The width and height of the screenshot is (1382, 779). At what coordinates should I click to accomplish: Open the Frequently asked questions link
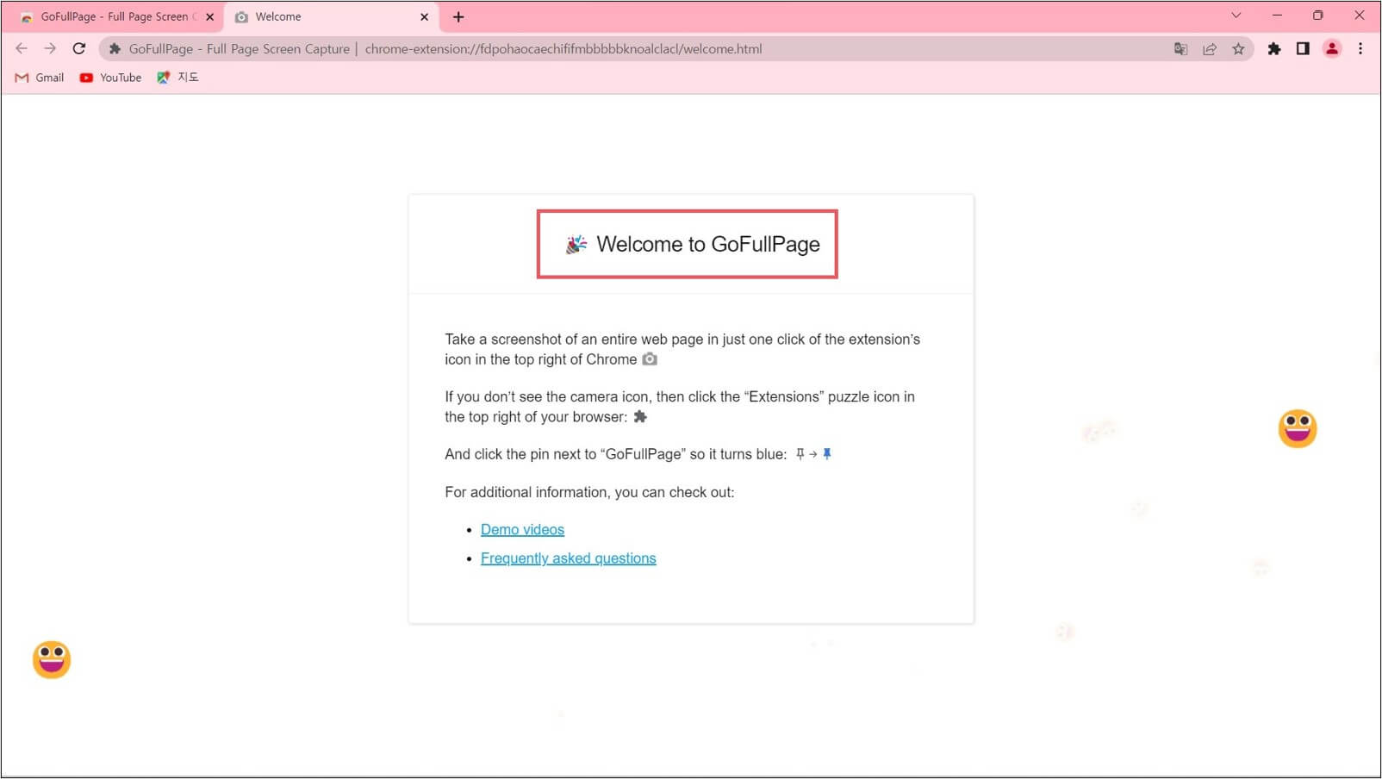(568, 558)
